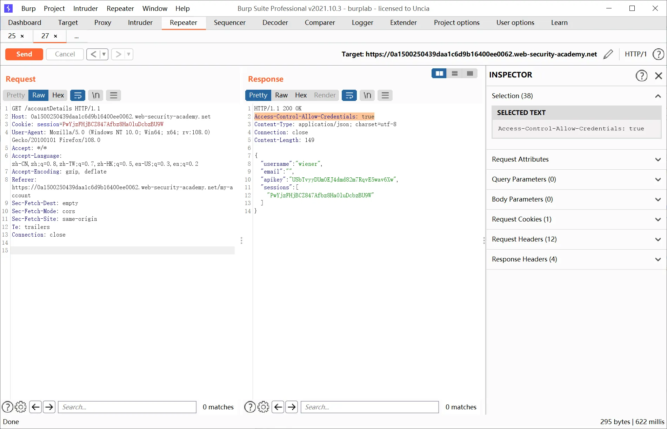Screen dimensions: 667x429
Task: Click the apikey value in response
Action: tap(343, 179)
